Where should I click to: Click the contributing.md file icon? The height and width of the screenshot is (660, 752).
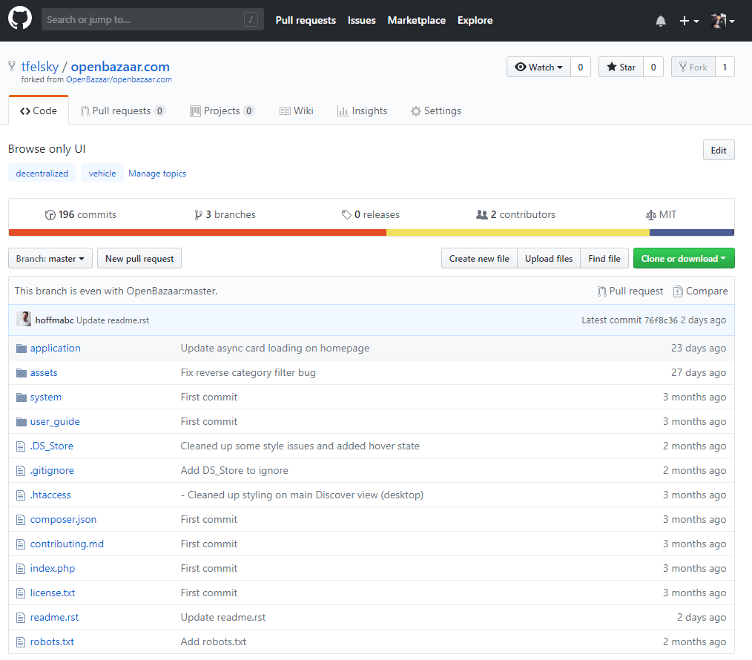click(x=21, y=544)
